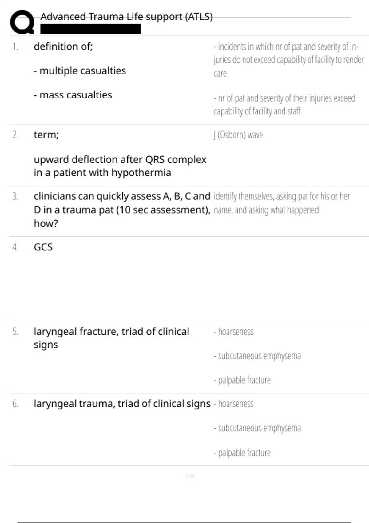Click the GCS term in card 4
This screenshot has height=523, width=369.
[x=43, y=247]
